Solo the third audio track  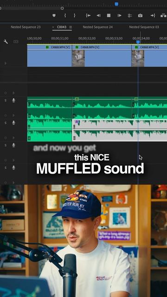click(x=6, y=145)
